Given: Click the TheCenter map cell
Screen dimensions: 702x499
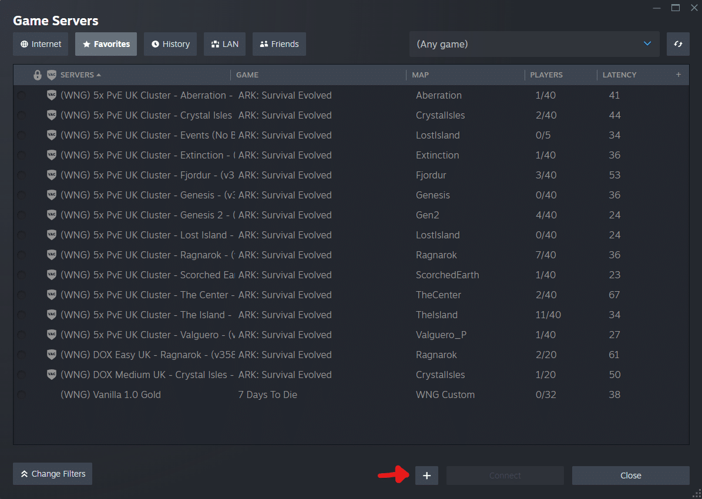Looking at the screenshot, I should point(438,295).
